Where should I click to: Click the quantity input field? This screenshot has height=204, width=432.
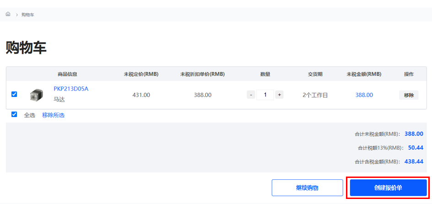click(265, 95)
